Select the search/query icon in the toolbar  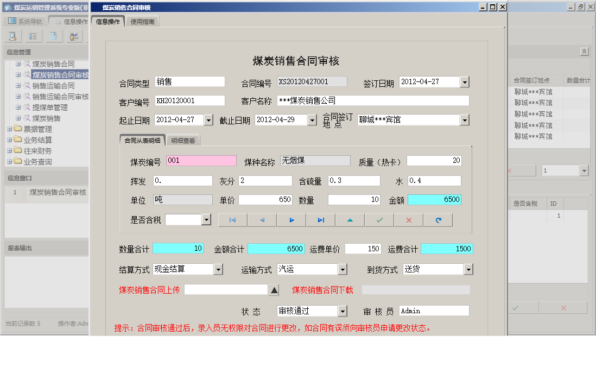pos(13,36)
